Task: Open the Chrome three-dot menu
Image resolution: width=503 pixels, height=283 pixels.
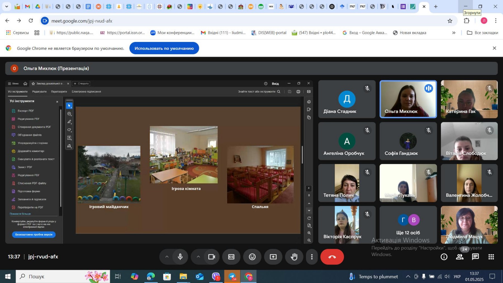Action: [x=496, y=21]
